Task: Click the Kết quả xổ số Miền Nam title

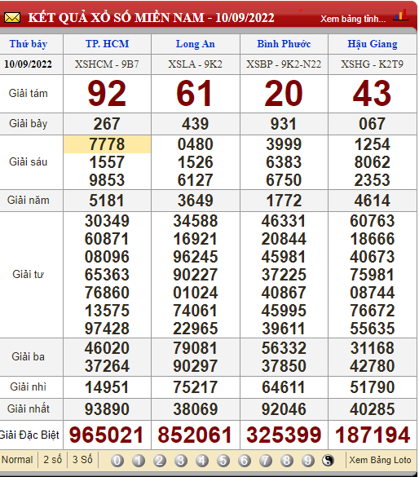Action: (x=152, y=18)
